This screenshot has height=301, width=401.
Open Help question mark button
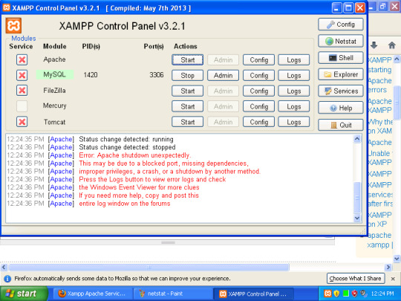(341, 108)
